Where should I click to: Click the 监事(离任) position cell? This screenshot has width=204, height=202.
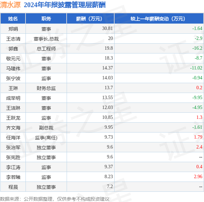pyautogui.click(x=46, y=138)
